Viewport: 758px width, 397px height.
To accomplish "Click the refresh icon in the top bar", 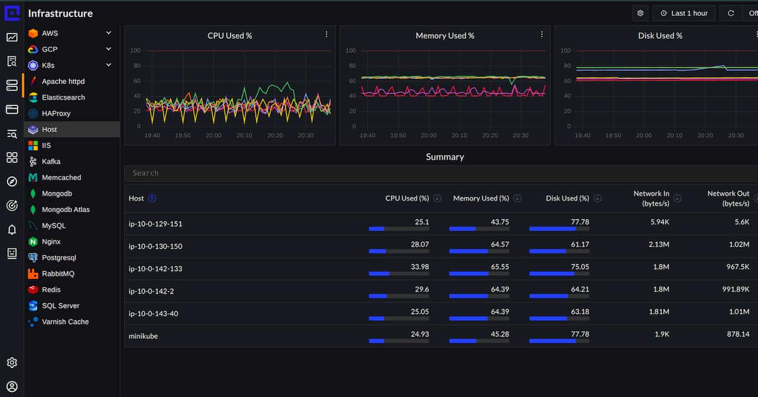I will tap(730, 13).
